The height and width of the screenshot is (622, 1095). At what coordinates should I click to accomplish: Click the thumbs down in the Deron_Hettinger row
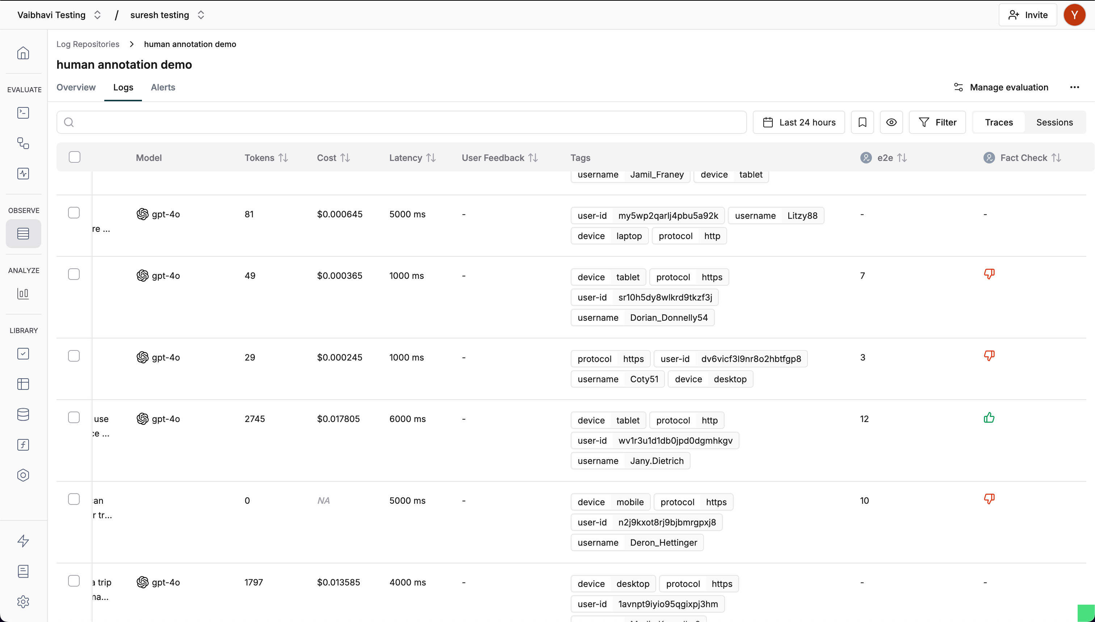[989, 499]
